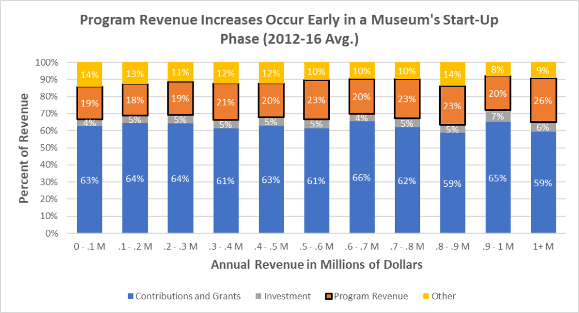Click the 21% Program Revenue segment in .3 - .4 M bar
The height and width of the screenshot is (313, 579).
tap(225, 102)
